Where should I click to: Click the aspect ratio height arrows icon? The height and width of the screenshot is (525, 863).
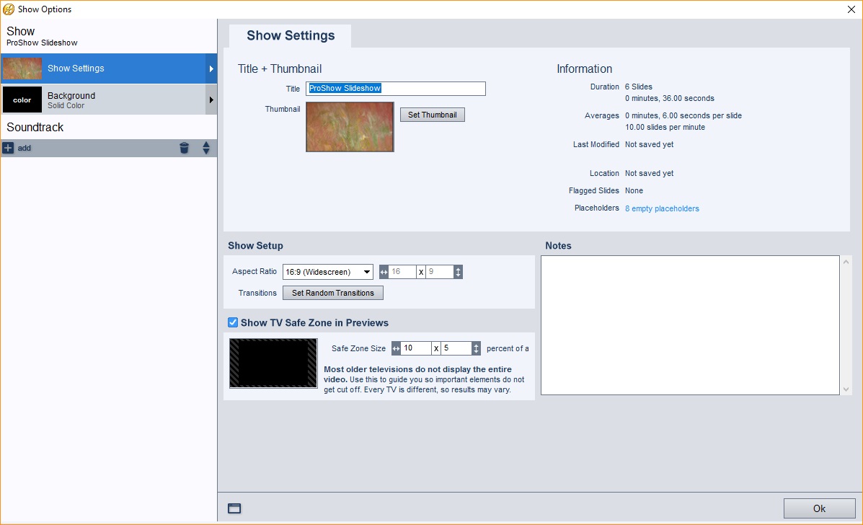click(x=458, y=272)
